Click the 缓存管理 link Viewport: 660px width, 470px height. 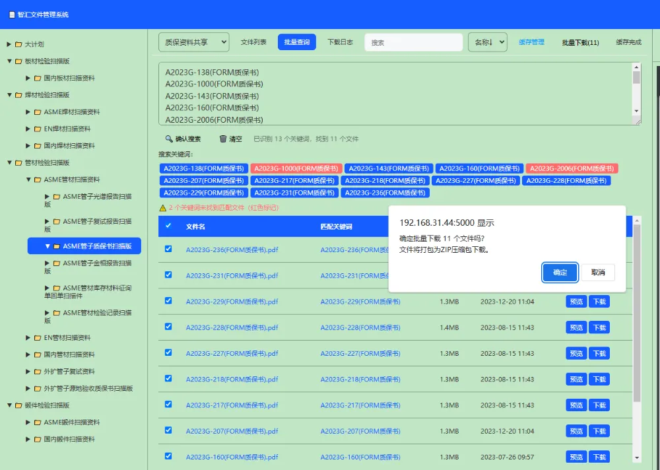click(x=531, y=42)
